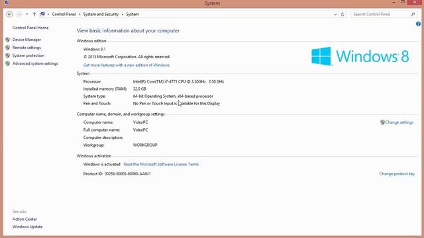Open Device Manager link
Viewport: 424px width, 238px height.
[26, 40]
